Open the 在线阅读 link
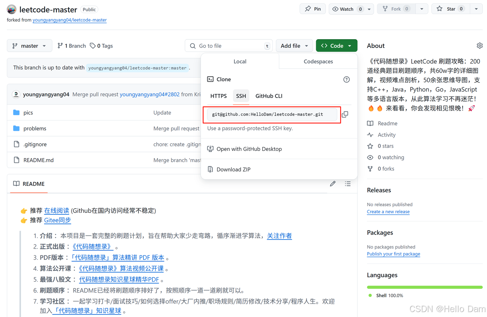This screenshot has height=317, width=487. (x=57, y=211)
